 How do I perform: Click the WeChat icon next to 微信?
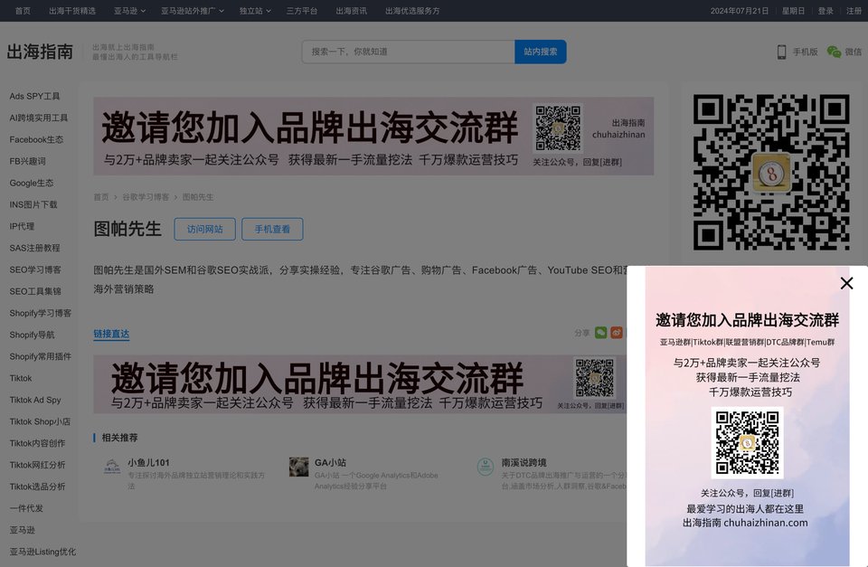(834, 52)
